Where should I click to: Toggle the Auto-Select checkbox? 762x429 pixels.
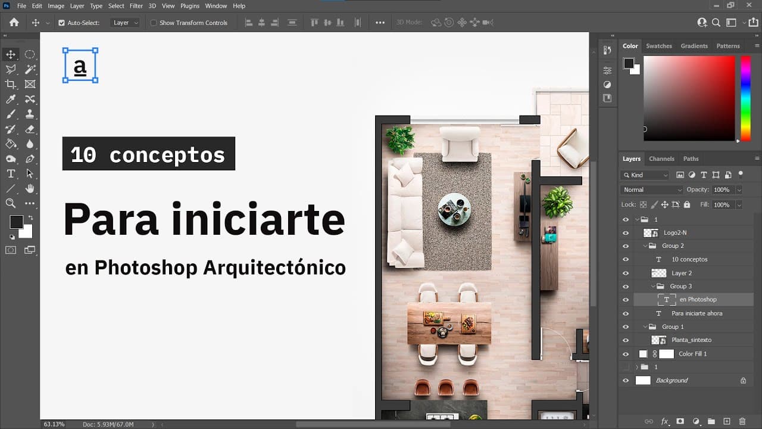pyautogui.click(x=61, y=23)
